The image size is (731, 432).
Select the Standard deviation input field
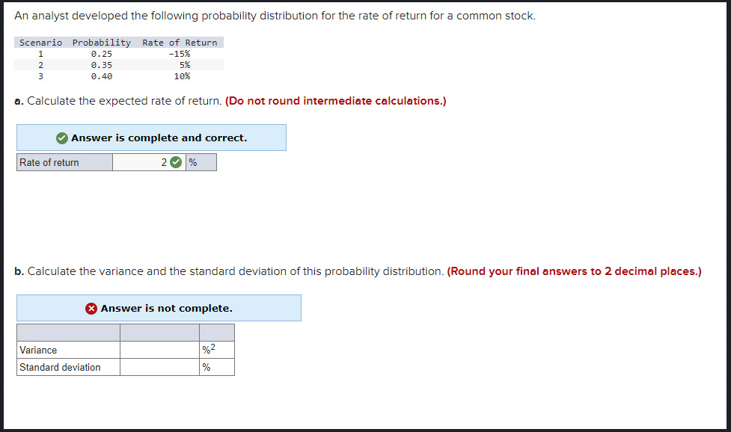tap(159, 367)
